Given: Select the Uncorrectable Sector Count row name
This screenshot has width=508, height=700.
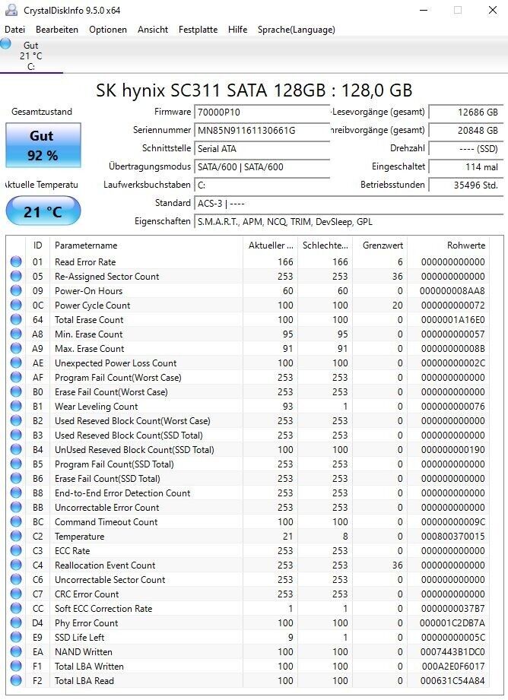Looking at the screenshot, I should point(110,579).
